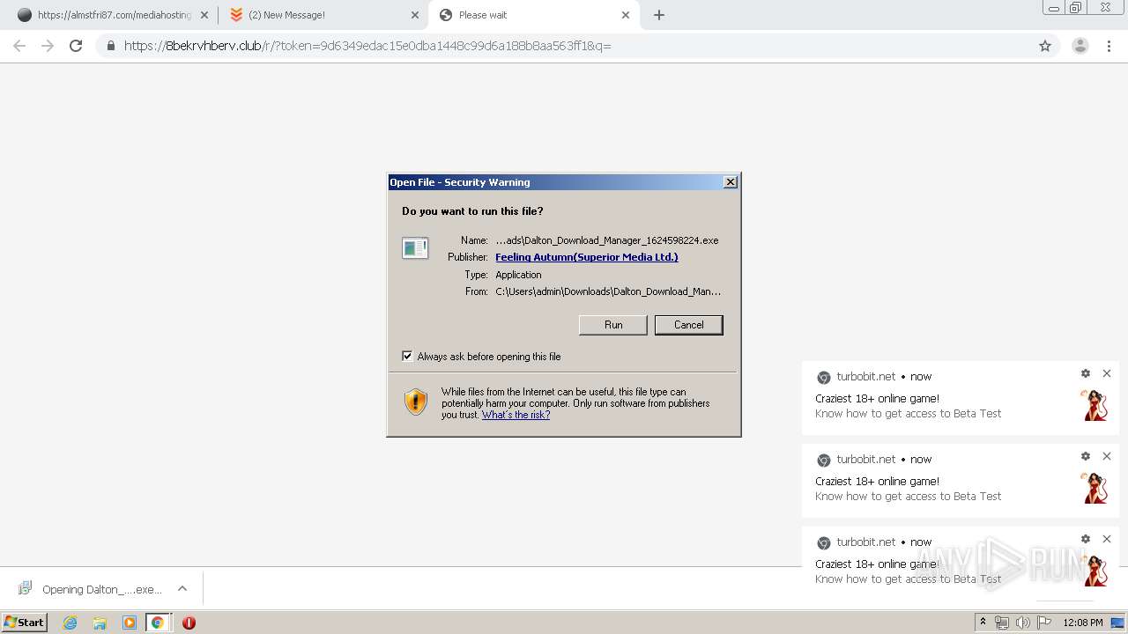
Task: Click the Show desktop button
Action: (x=1117, y=623)
